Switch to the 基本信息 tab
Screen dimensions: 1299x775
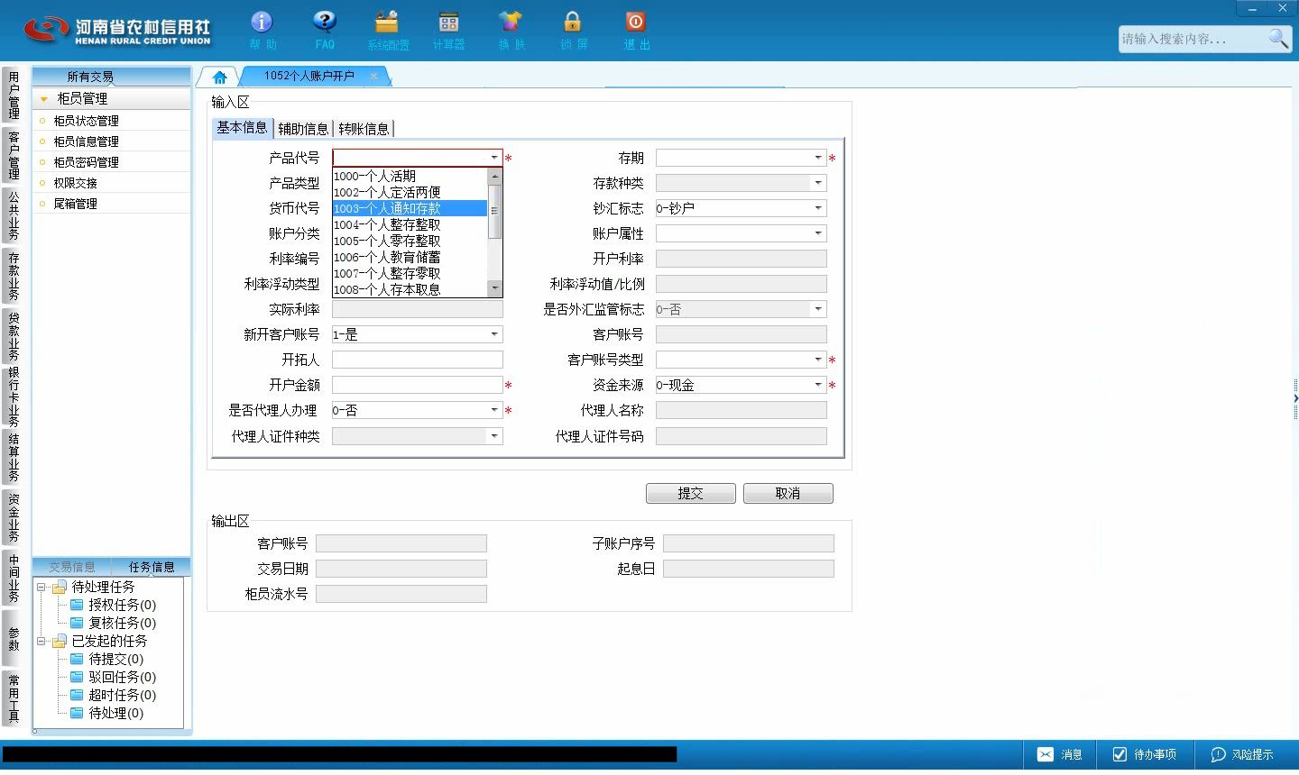[242, 128]
